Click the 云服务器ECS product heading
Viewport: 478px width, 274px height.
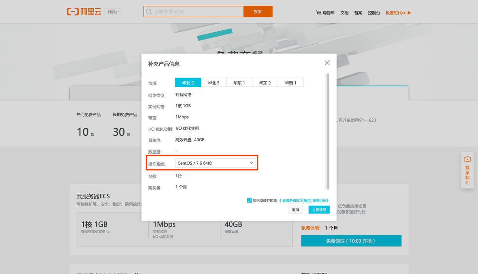coord(93,196)
